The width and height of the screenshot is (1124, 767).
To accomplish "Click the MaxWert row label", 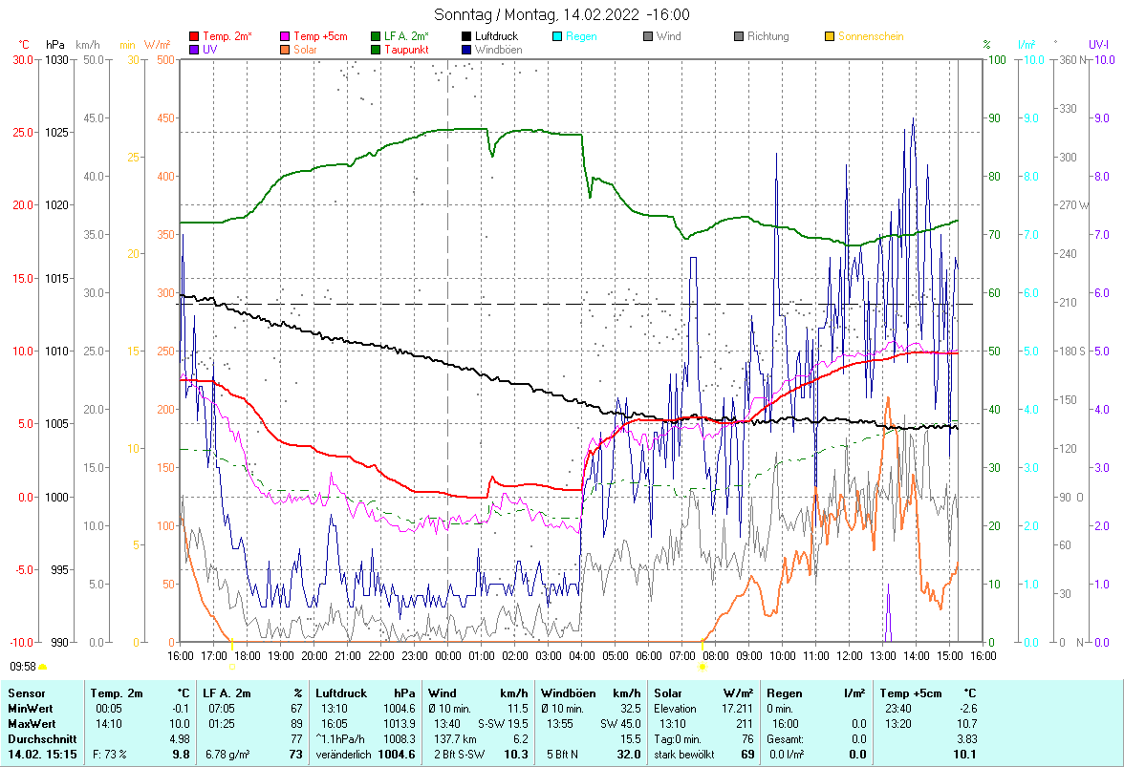I will pos(31,723).
